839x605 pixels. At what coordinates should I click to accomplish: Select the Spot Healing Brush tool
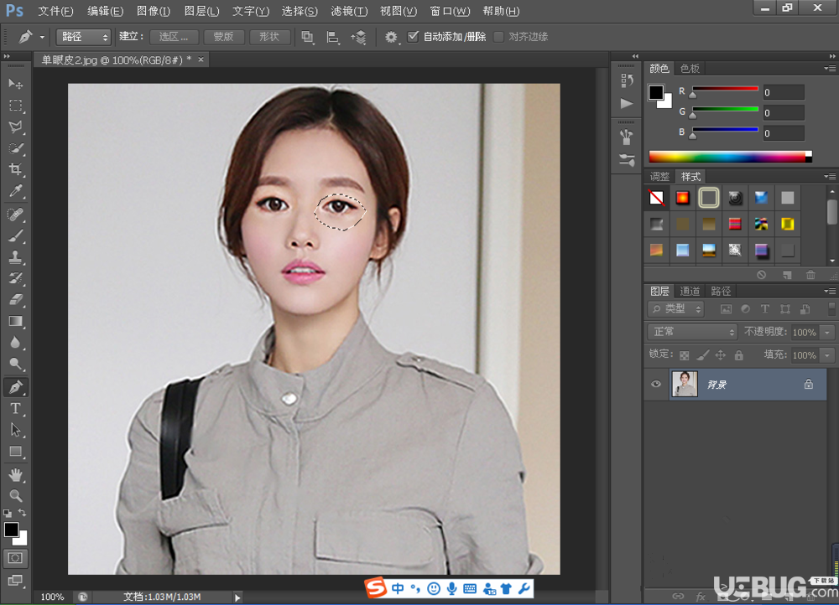15,215
